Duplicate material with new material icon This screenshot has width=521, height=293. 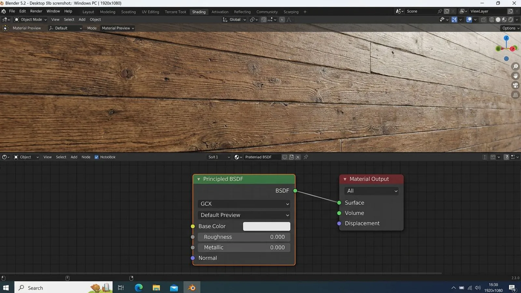click(x=291, y=157)
